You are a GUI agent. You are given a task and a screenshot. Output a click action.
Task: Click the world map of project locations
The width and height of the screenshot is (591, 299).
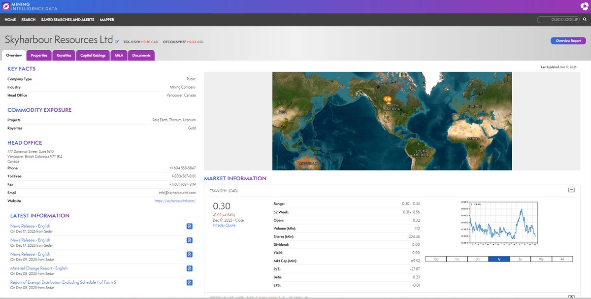(392, 121)
